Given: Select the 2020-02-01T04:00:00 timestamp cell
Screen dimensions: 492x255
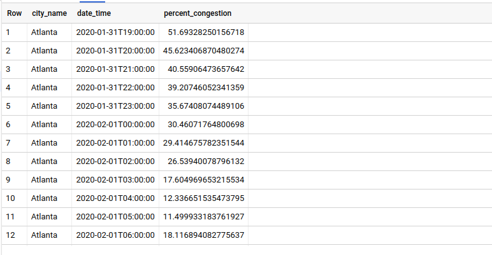Looking at the screenshot, I should (x=115, y=198).
